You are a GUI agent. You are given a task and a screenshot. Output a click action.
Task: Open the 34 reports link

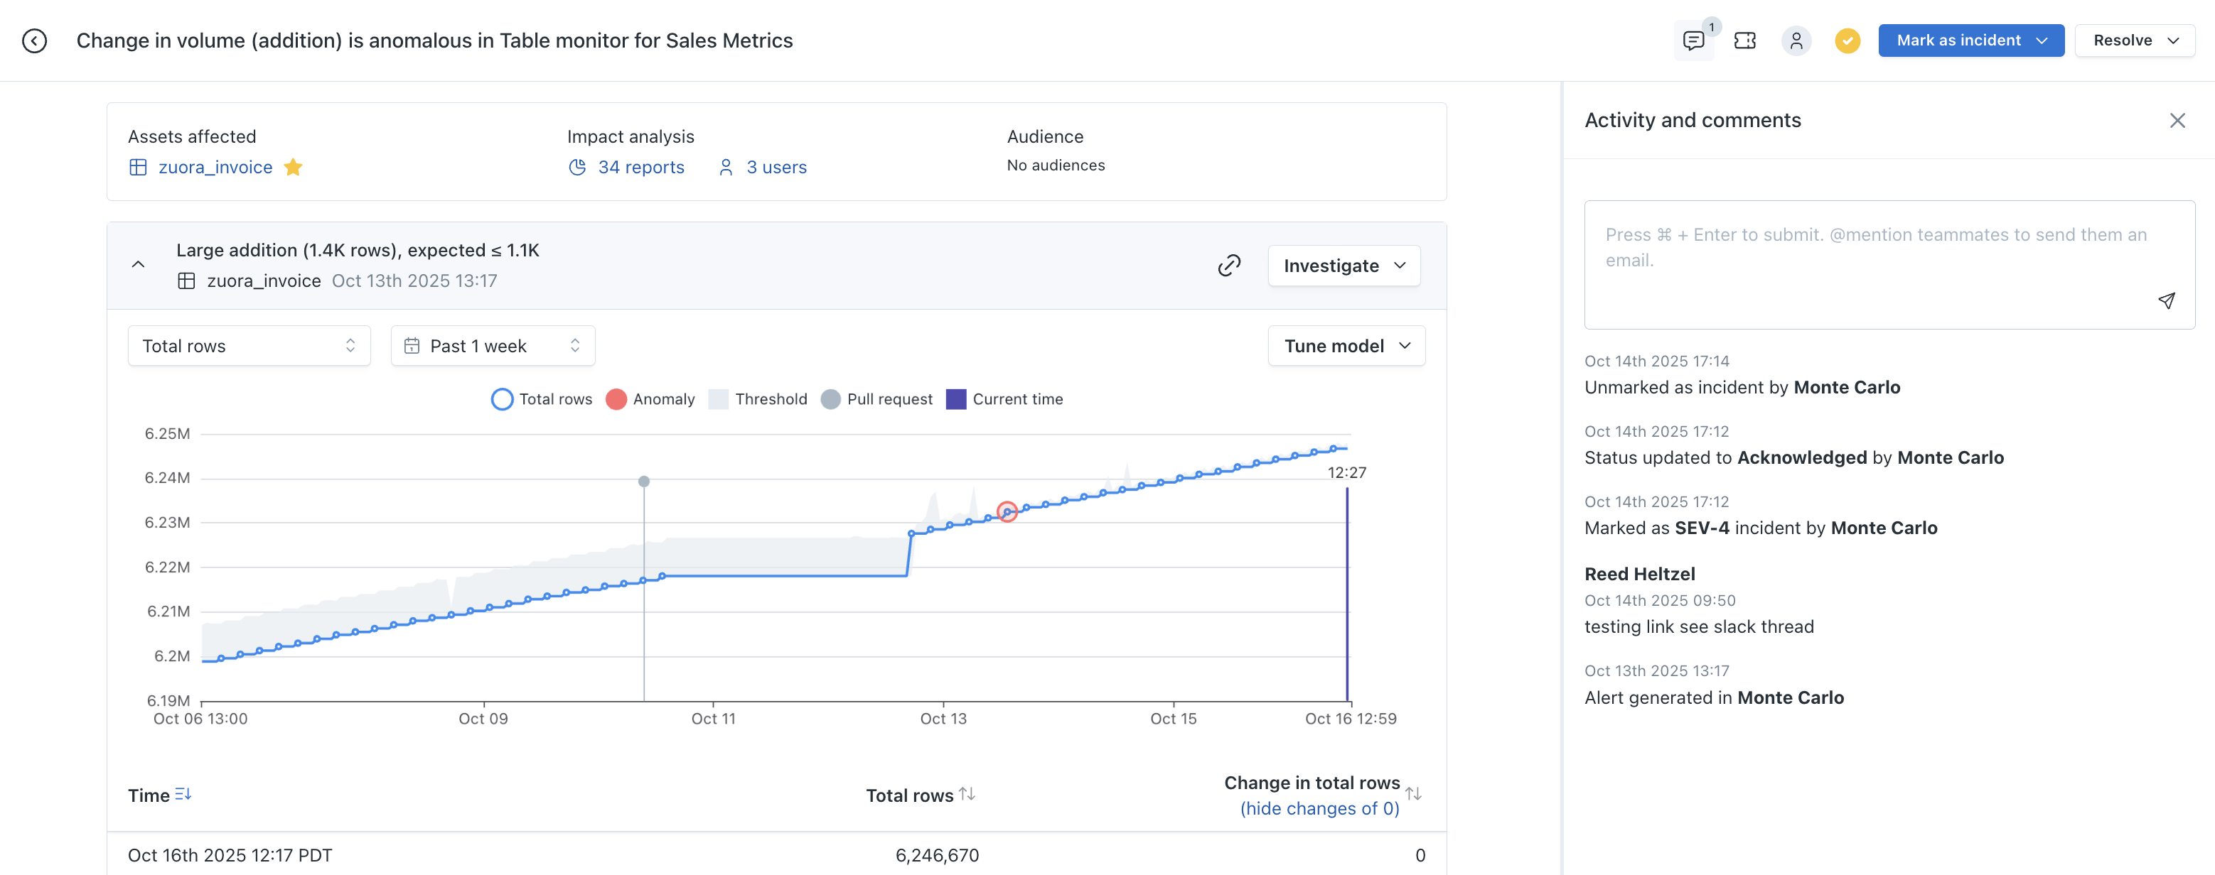[x=640, y=167]
